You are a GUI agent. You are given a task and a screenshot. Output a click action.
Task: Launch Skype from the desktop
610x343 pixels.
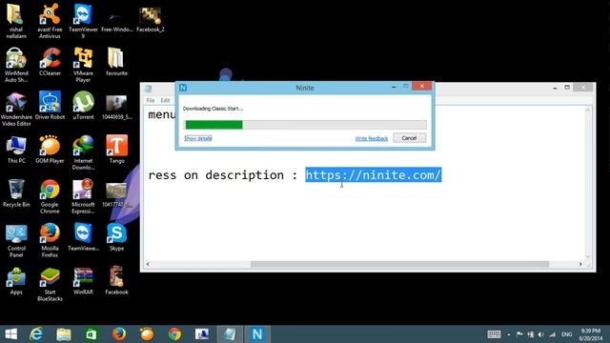116,237
